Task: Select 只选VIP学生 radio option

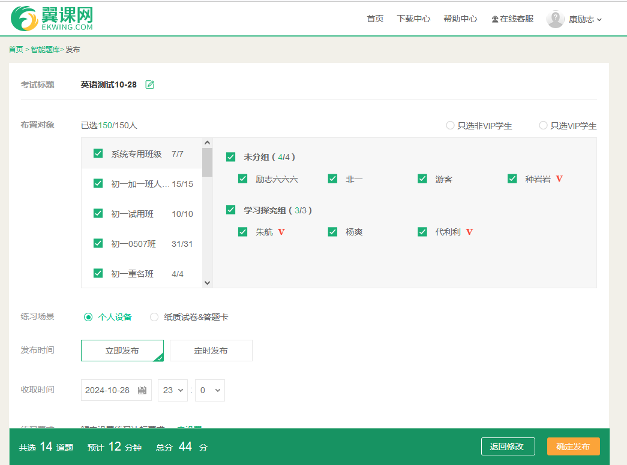Action: (x=543, y=125)
